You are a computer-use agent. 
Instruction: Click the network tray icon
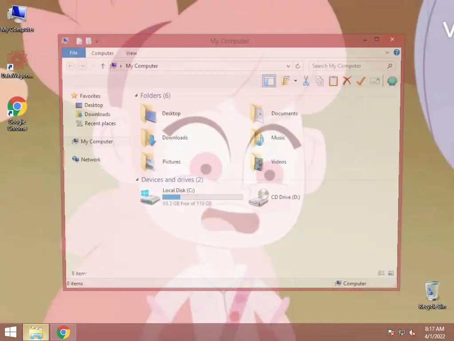(x=401, y=332)
